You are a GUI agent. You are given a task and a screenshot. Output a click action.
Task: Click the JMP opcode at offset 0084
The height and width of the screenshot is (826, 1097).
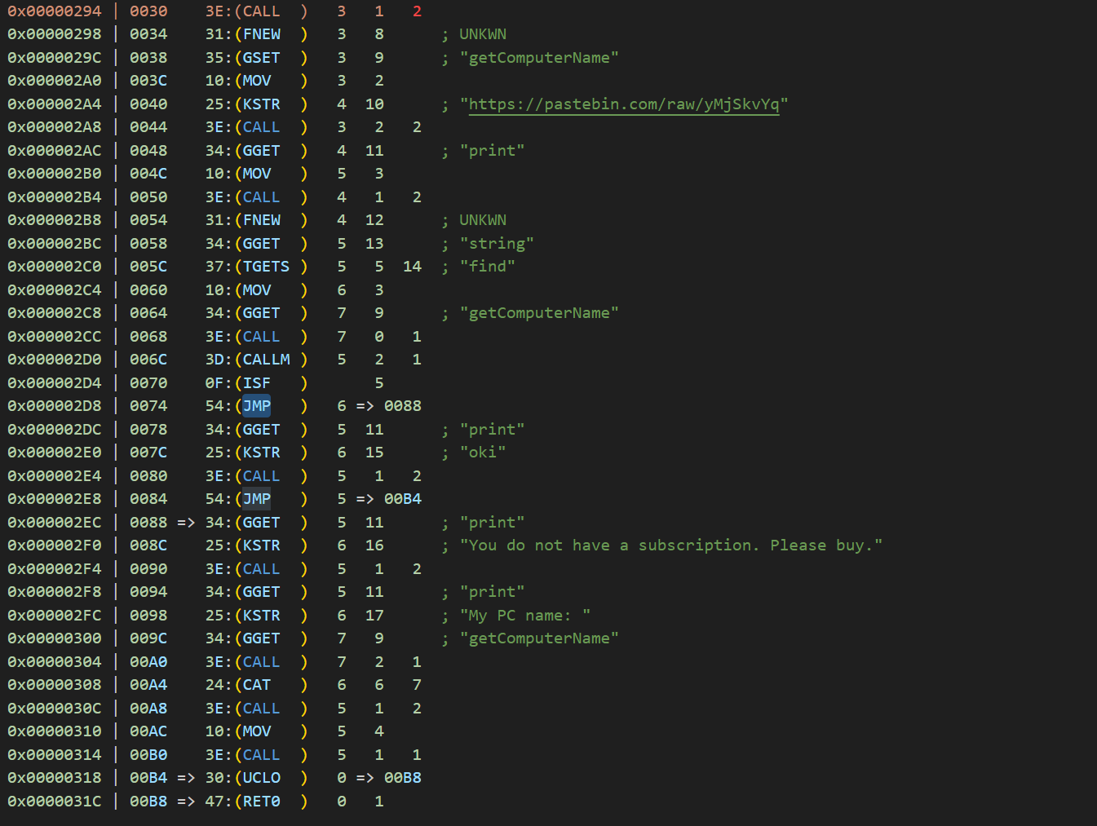[x=256, y=499]
